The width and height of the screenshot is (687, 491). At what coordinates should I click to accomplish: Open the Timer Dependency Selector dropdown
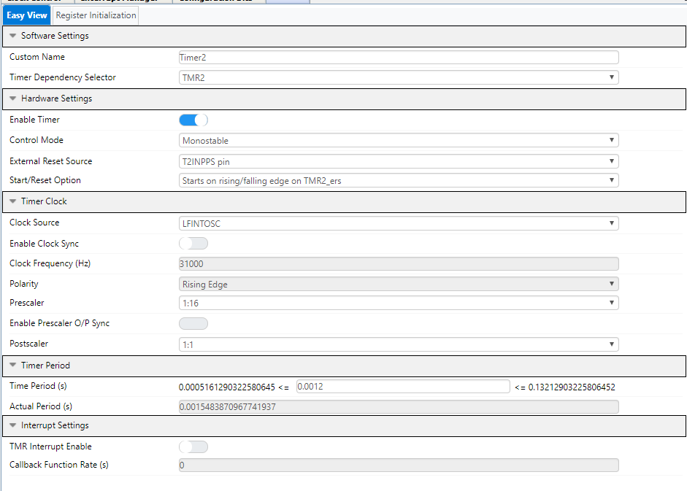click(399, 77)
